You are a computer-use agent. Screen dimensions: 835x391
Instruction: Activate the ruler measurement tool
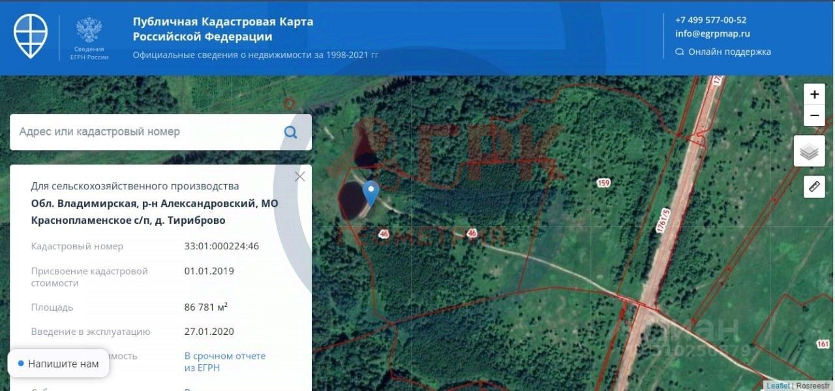814,187
